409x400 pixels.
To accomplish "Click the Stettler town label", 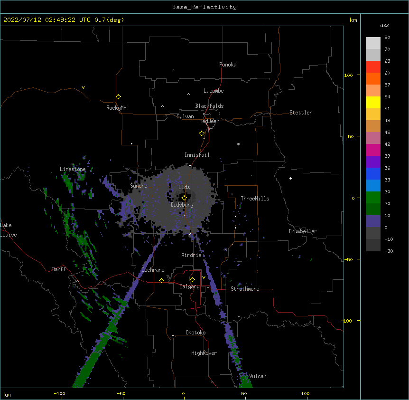I will 301,113.
